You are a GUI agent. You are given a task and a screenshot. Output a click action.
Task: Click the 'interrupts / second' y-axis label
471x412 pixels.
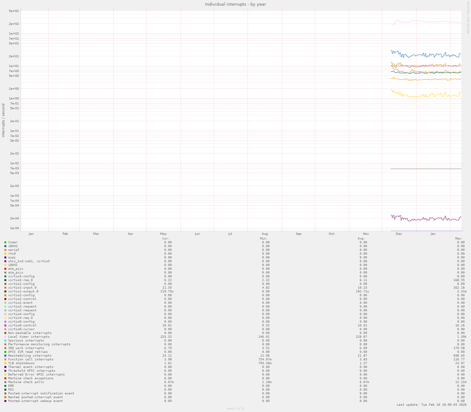(x=3, y=120)
